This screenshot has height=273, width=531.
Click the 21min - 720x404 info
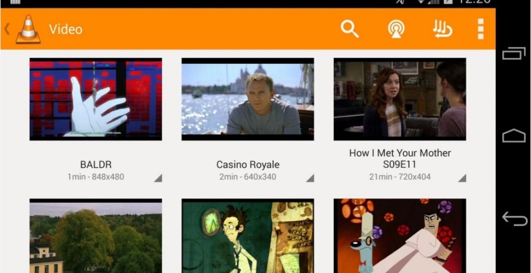click(400, 176)
